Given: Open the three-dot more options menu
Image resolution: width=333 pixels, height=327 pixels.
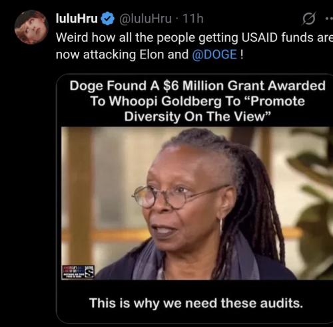Looking at the screenshot, I should point(329,19).
